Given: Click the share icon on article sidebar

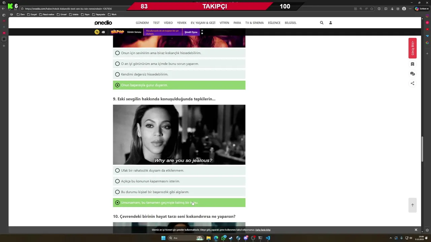Looking at the screenshot, I should coord(412,83).
